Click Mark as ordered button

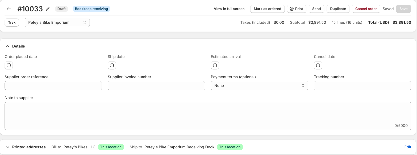coord(267,9)
